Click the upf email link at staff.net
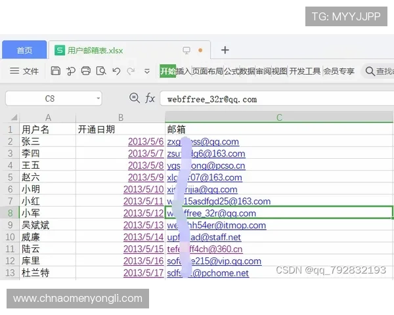 click(204, 237)
